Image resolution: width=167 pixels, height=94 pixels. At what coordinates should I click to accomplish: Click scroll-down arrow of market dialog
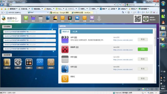155,82
